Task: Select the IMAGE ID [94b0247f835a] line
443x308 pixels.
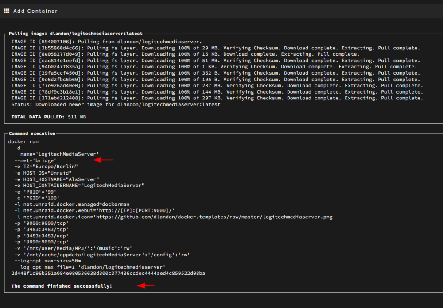Action: (214, 67)
